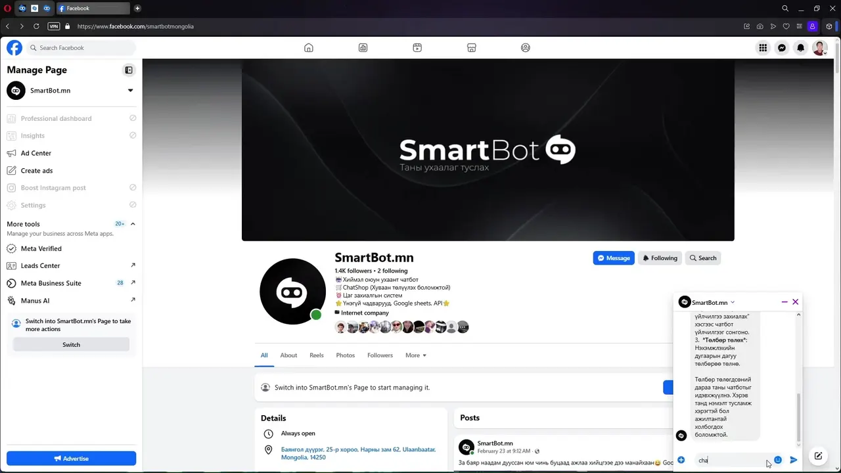The width and height of the screenshot is (841, 473).
Task: Send the chat message with arrow icon
Action: tap(793, 460)
